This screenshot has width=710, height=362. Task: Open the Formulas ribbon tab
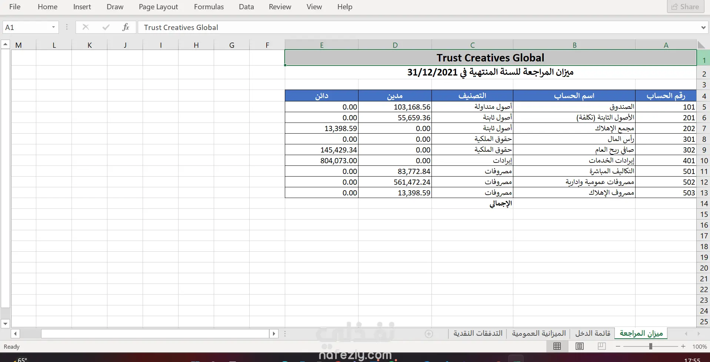click(x=209, y=7)
